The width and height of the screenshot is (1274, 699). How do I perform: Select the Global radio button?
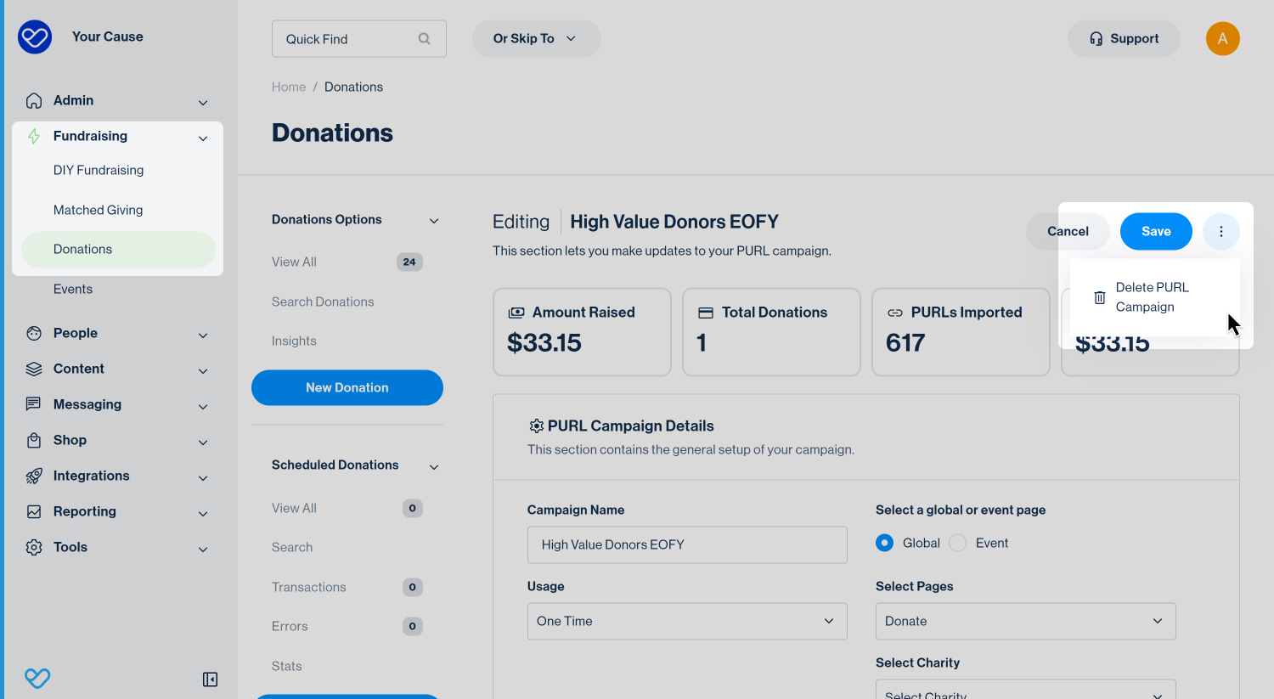click(885, 543)
